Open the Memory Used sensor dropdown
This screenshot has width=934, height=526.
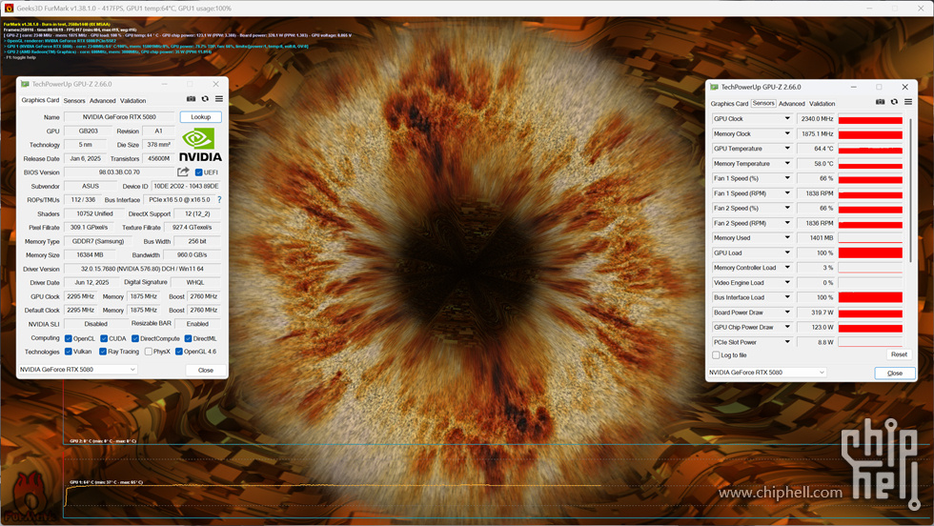pos(787,237)
